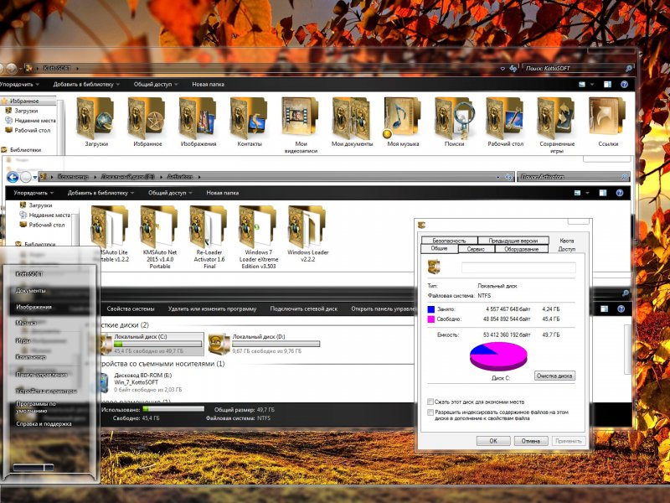Open the Моя музыка folder icon
Image resolution: width=670 pixels, height=503 pixels.
coord(402,118)
